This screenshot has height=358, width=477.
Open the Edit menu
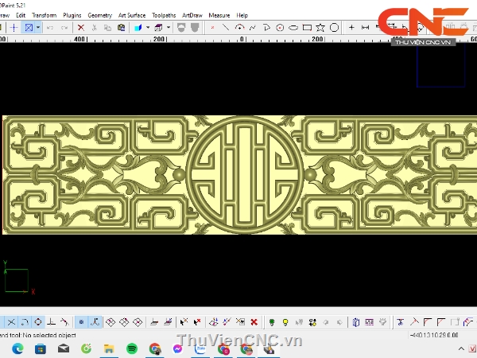[21, 15]
